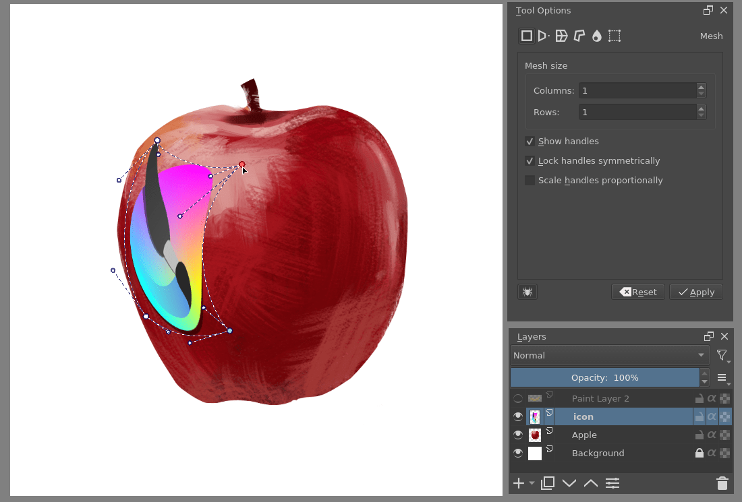Choose the Cage transform mode
Screen dimensions: 742x502
point(579,36)
